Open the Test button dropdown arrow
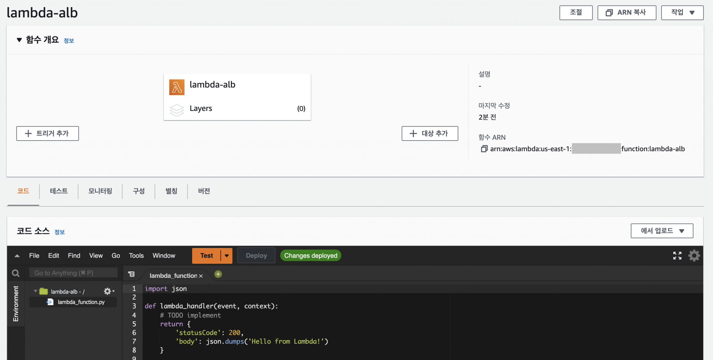The width and height of the screenshot is (713, 360). [227, 255]
